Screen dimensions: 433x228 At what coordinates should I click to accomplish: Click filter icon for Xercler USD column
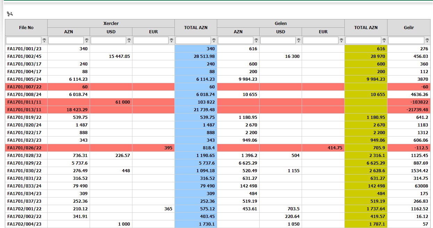coord(129,41)
